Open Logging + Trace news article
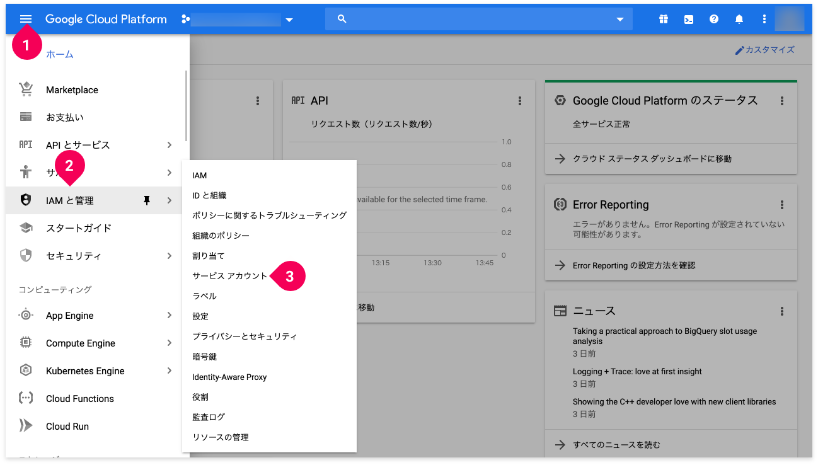This screenshot has width=818, height=465. point(637,372)
